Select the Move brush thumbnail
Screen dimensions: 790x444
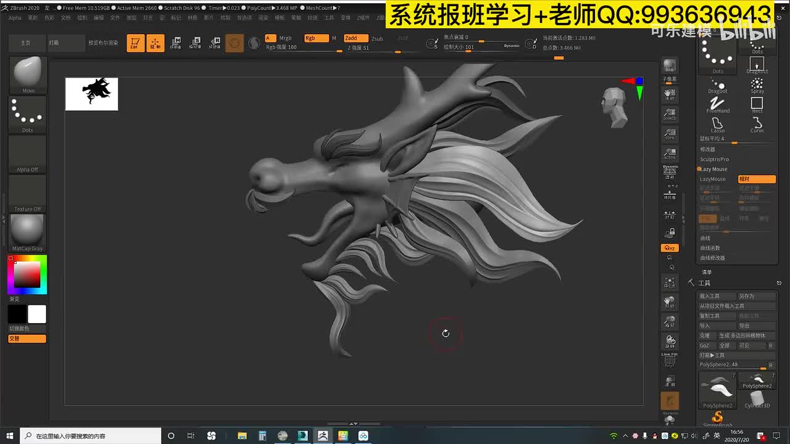(27, 75)
